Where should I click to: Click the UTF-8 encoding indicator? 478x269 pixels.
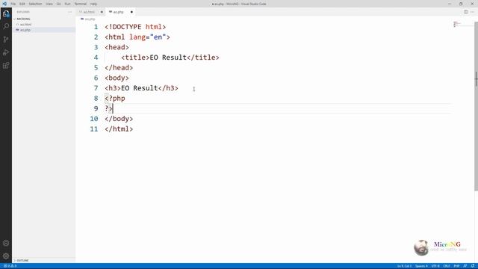[x=435, y=266]
